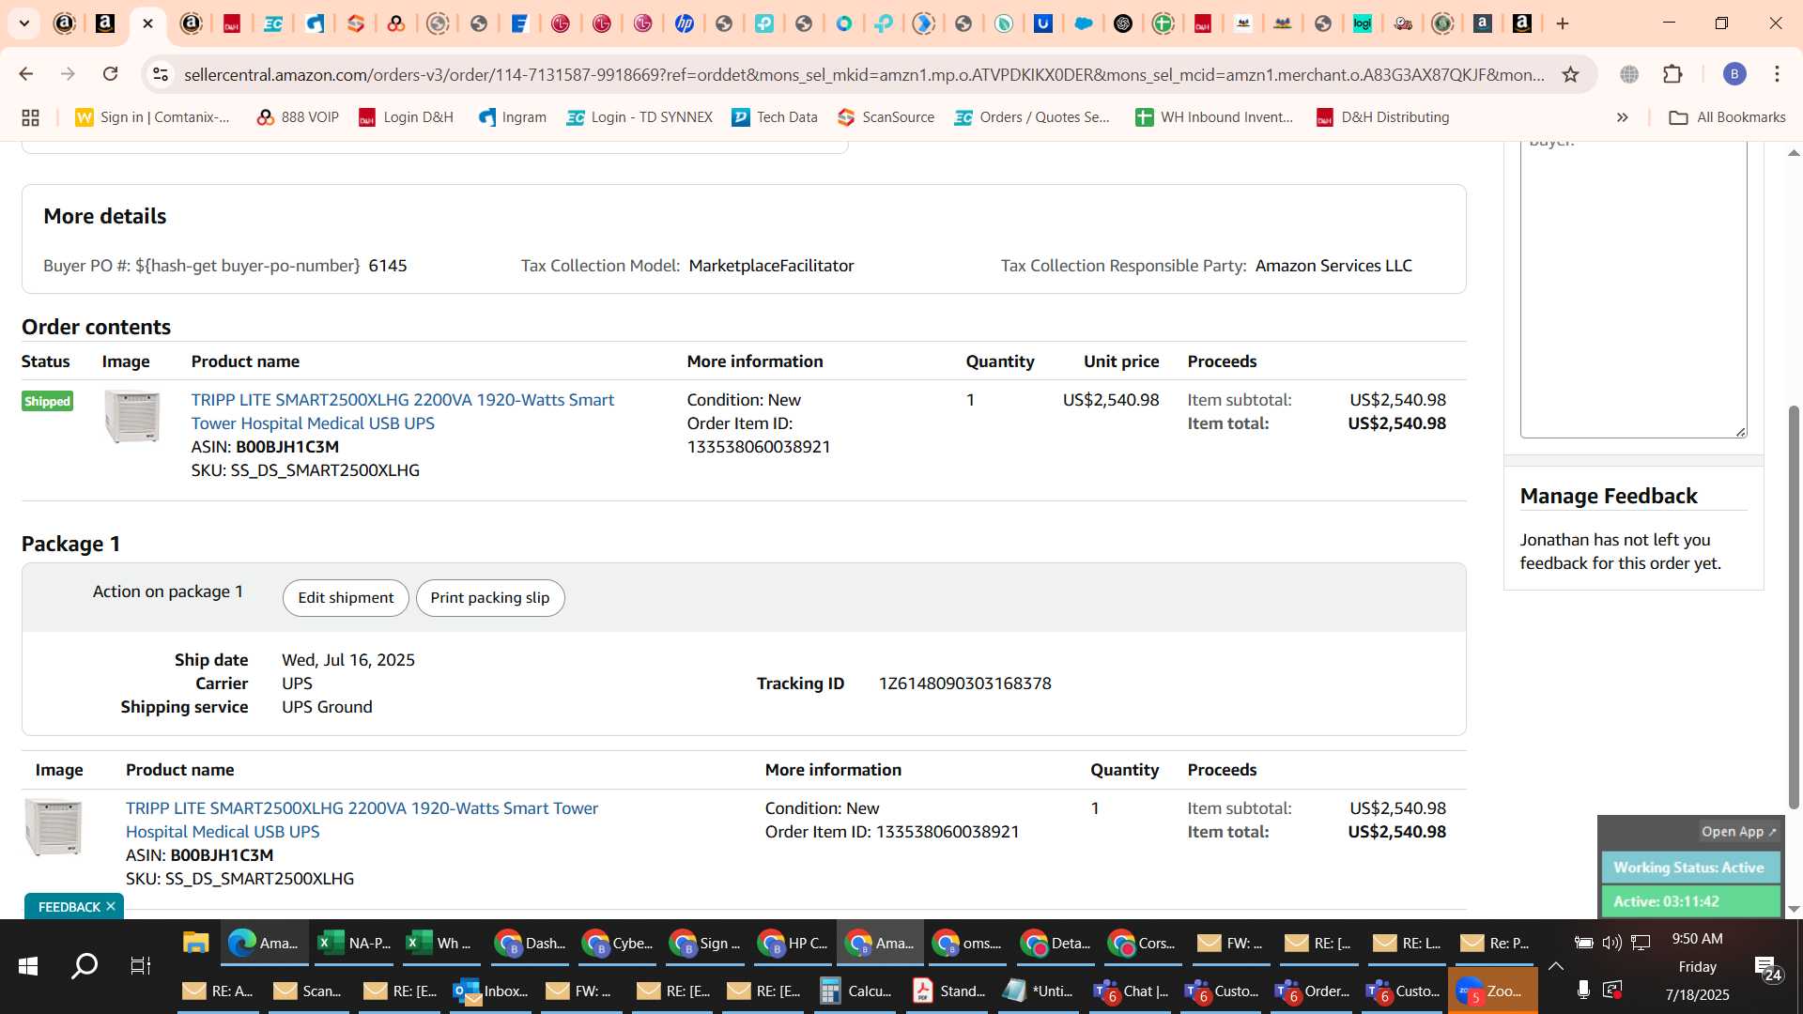
Task: Click Open App in the tracker widget
Action: click(x=1738, y=831)
